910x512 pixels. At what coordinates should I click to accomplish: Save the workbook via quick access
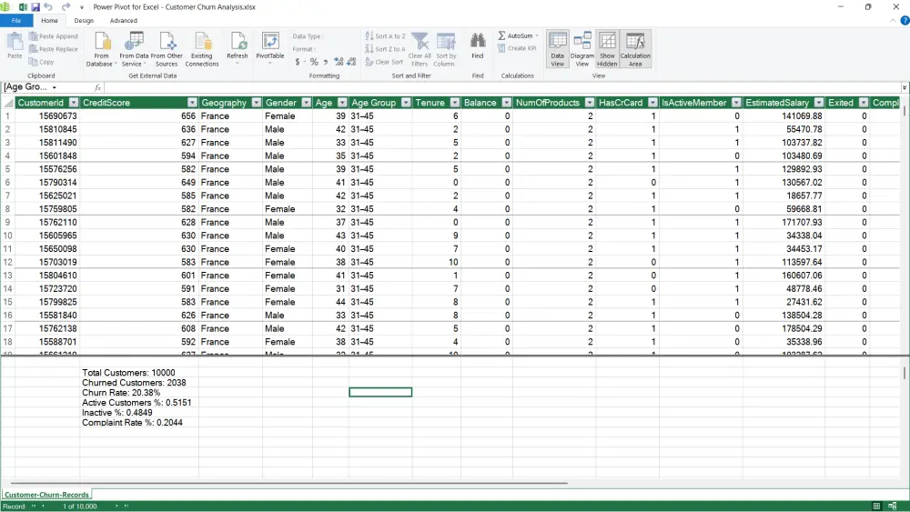coord(35,7)
